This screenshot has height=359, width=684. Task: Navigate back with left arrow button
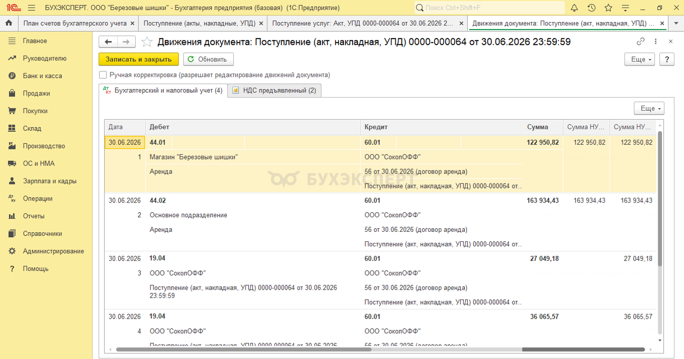click(x=108, y=42)
